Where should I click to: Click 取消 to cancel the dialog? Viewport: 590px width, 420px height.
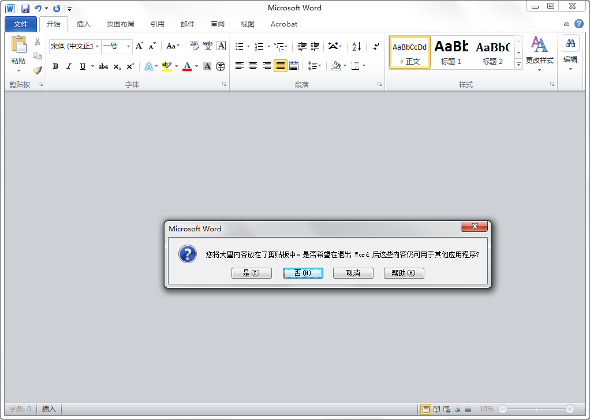tap(353, 273)
